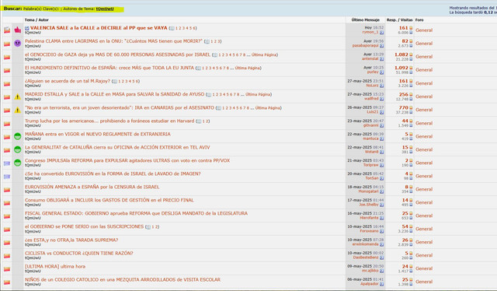Click the purple smiley icon on Palestina CLAMA row

[17, 44]
